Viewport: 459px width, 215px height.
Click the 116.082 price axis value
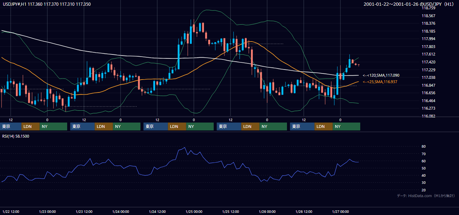428,116
